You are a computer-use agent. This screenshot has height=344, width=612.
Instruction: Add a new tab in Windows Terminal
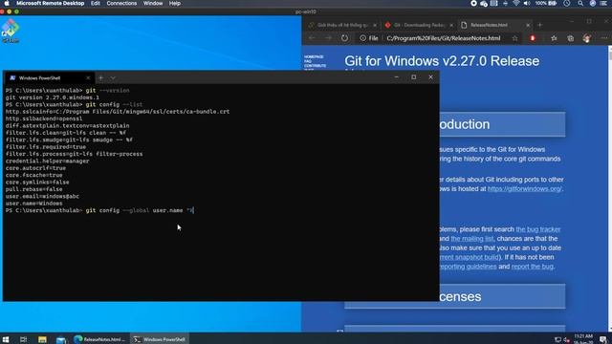point(101,78)
